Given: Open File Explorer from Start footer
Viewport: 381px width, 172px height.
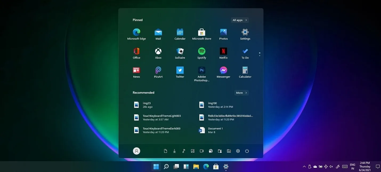Looking at the screenshot, I should [229, 151].
